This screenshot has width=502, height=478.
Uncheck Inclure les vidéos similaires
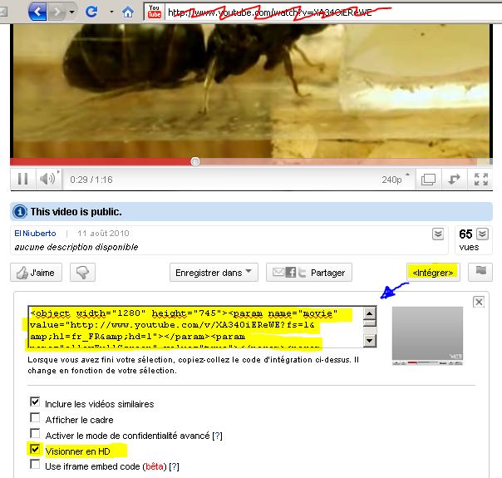[x=35, y=403]
